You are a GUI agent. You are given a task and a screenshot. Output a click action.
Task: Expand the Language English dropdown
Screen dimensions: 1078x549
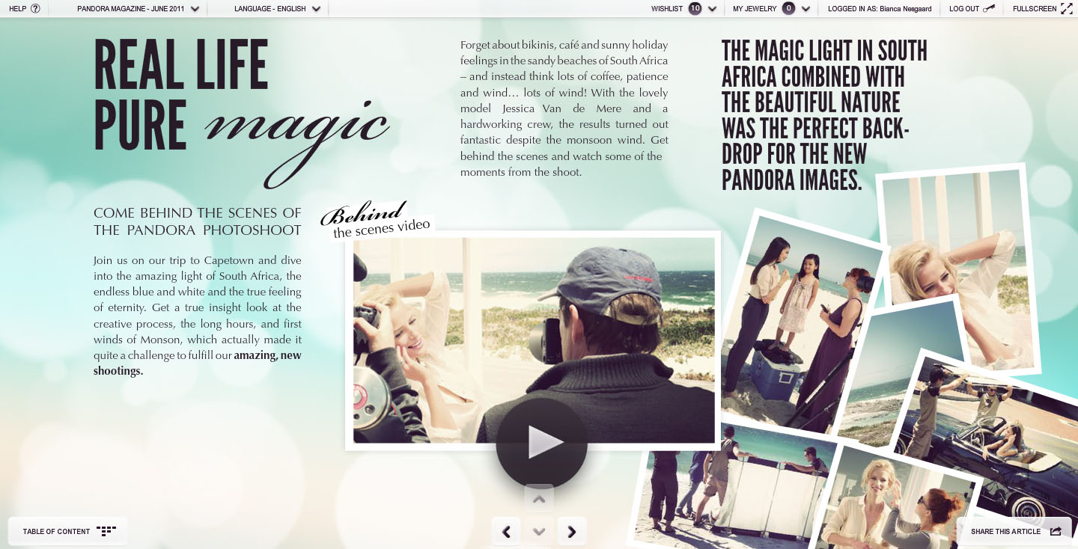coord(278,9)
